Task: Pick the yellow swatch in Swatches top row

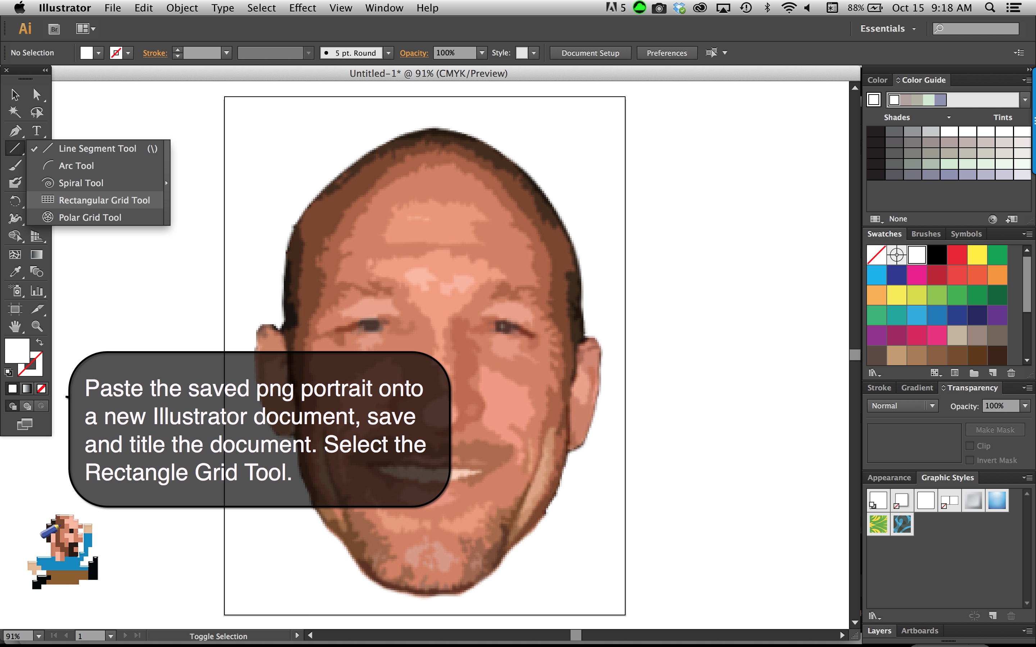Action: 977,255
